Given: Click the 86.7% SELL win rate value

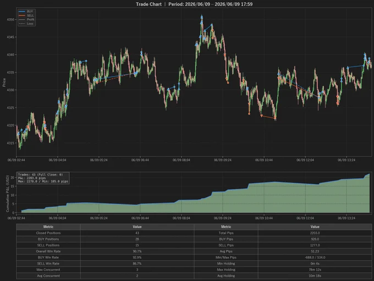Looking at the screenshot, I should coord(137,263).
